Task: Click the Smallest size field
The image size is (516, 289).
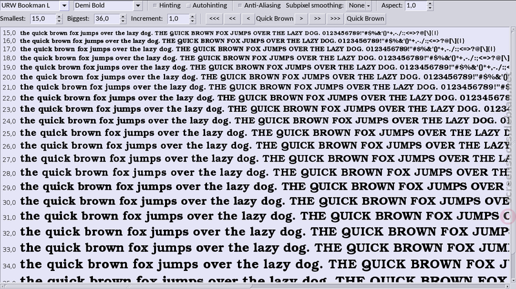Action: point(43,19)
